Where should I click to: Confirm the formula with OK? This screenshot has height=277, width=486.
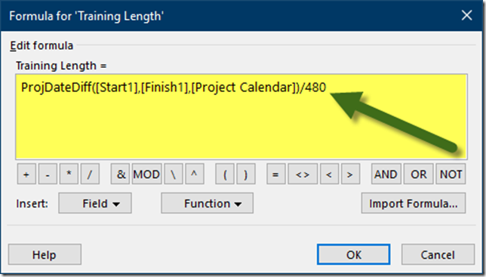(354, 254)
